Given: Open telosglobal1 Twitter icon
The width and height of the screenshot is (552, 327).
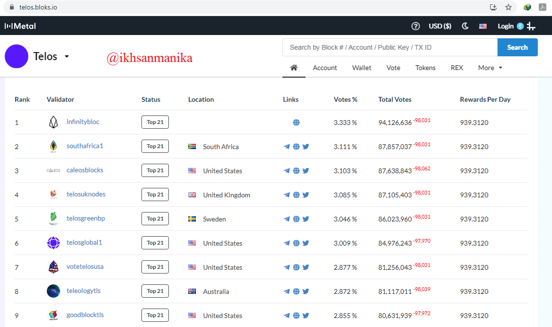Looking at the screenshot, I should pyautogui.click(x=306, y=243).
